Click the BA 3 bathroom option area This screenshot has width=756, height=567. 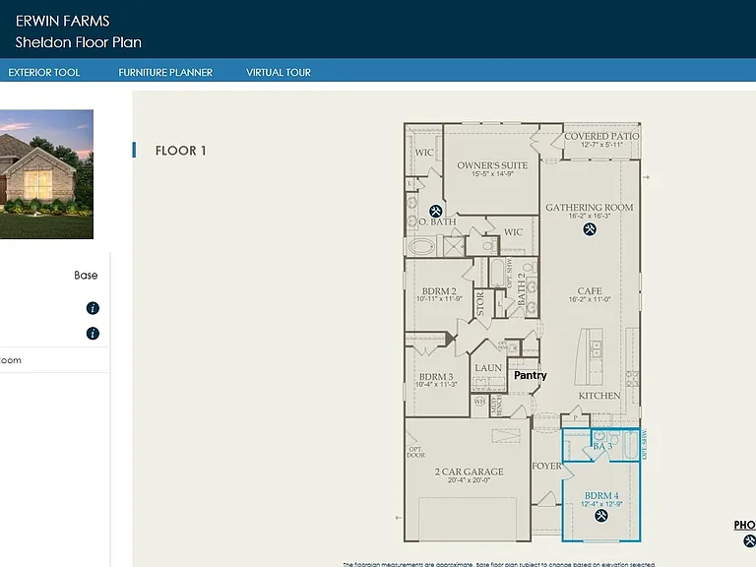pos(601,445)
